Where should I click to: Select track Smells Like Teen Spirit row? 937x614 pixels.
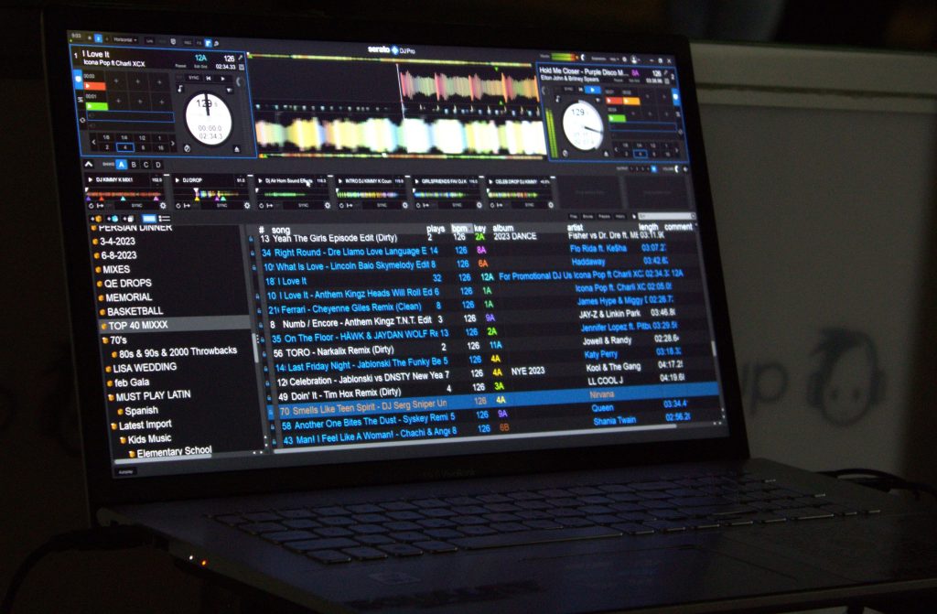click(495, 401)
